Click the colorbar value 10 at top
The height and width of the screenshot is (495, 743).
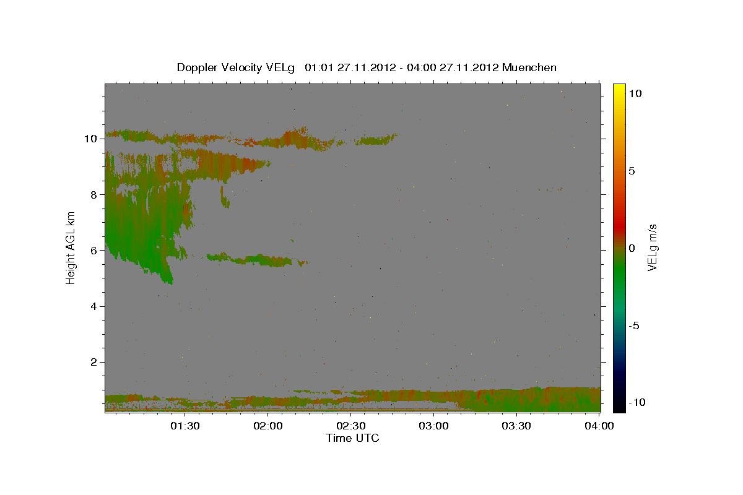point(635,93)
